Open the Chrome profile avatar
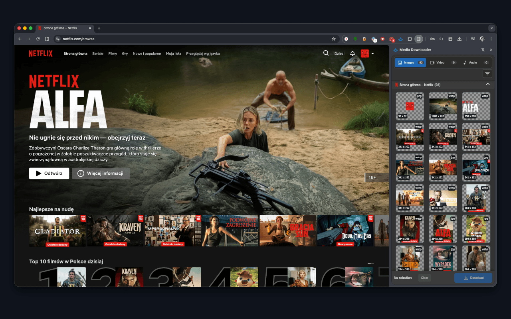511x319 pixels. (x=482, y=39)
